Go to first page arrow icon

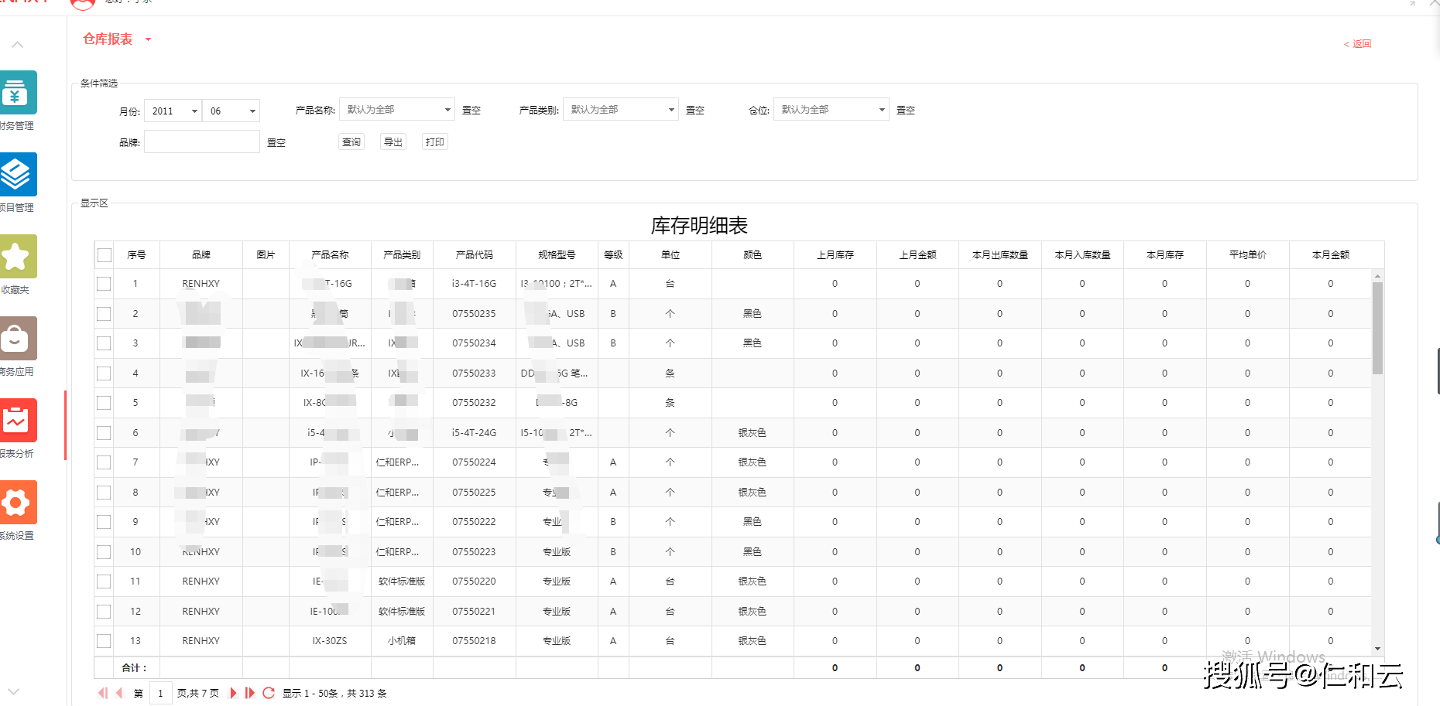tap(102, 693)
